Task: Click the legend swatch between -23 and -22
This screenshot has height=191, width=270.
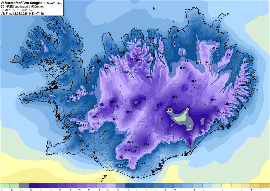Action: coord(5,186)
